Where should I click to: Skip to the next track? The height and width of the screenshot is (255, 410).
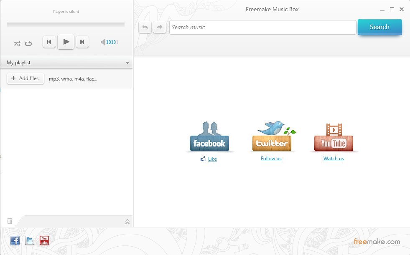pos(82,42)
